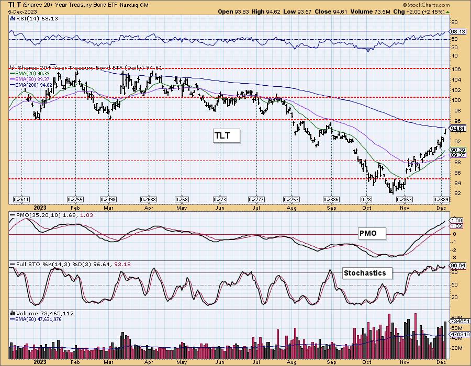Click the Close 94.61 value in the header

coord(331,12)
